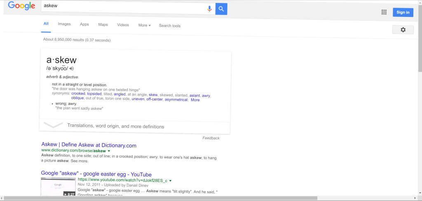This screenshot has height=201, width=422.
Task: Show more synonyms via More link
Action: [x=195, y=100]
